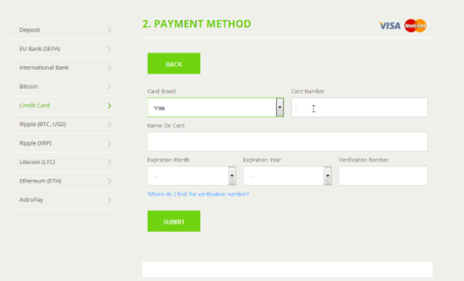Click the Card Brand dropdown arrow

point(280,107)
